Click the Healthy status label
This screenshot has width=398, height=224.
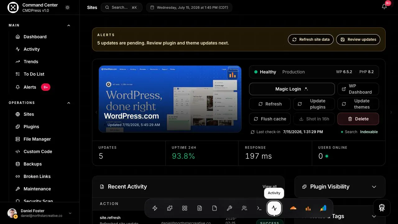[x=268, y=72]
